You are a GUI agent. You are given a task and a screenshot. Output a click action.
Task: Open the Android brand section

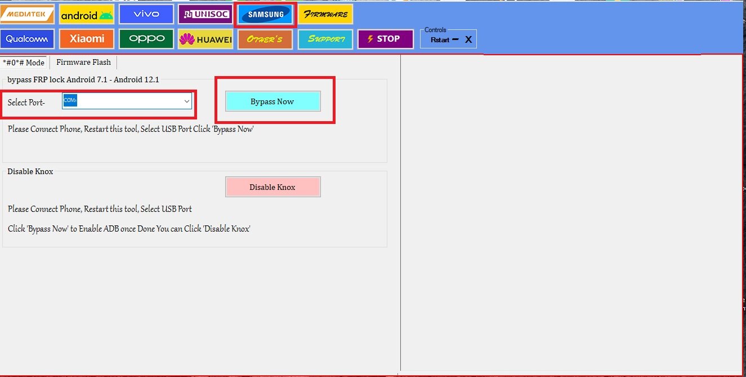(x=87, y=15)
